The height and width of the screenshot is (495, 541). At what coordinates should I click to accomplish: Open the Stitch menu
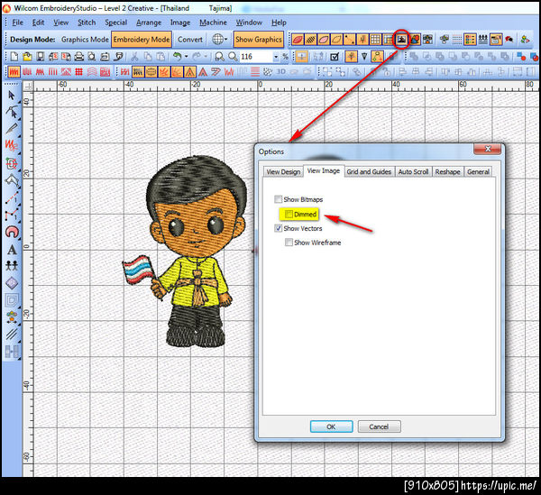click(x=87, y=23)
